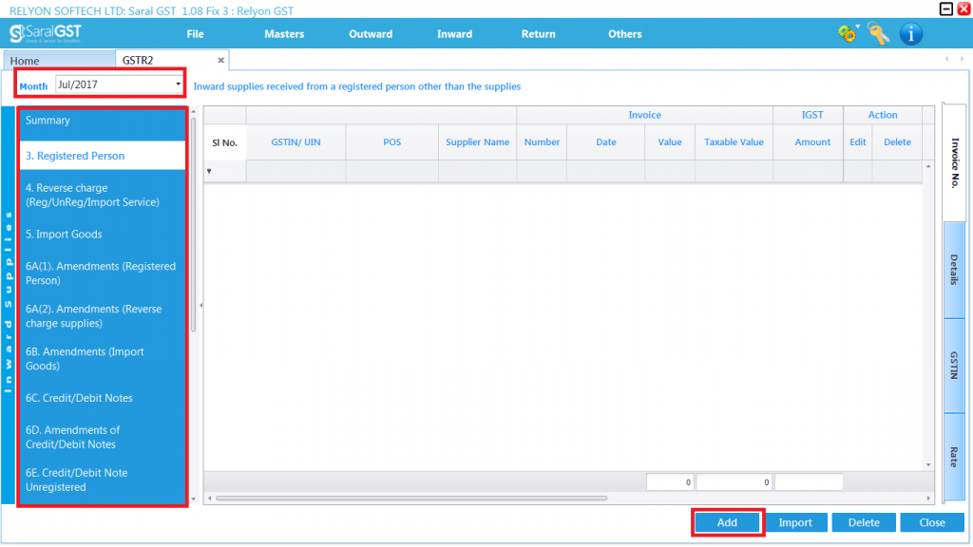This screenshot has height=547, width=973.
Task: Open the blue info icon
Action: click(x=911, y=33)
